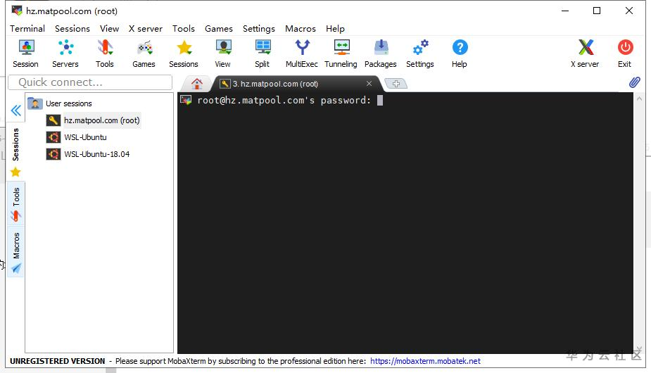Go to the Home tab icon
Image resolution: width=651 pixels, height=373 pixels.
pyautogui.click(x=197, y=84)
